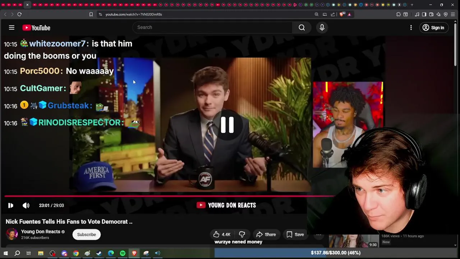Open the Brave VPN shield icon

click(x=446, y=14)
